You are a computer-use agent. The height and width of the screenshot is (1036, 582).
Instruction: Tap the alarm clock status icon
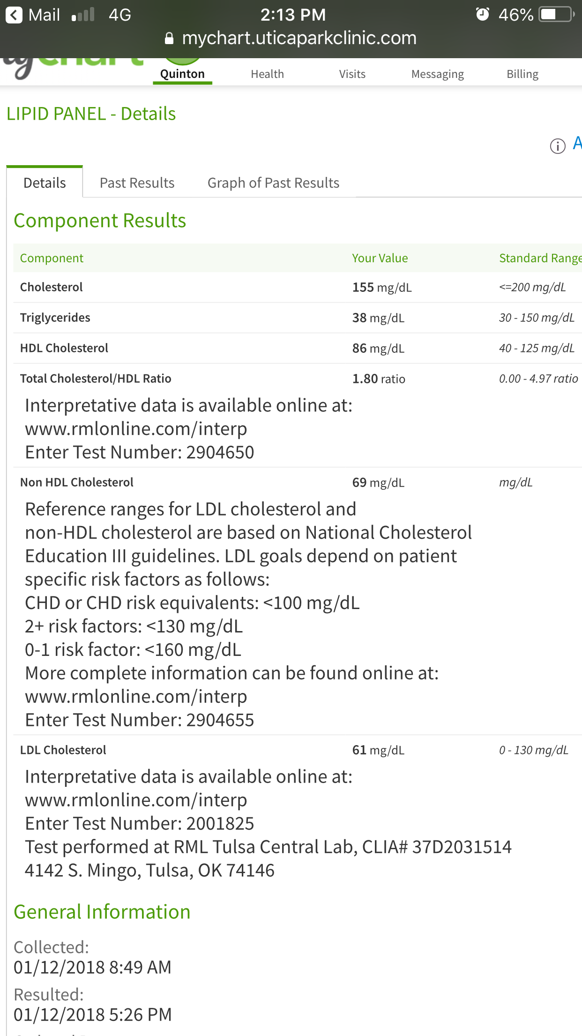pyautogui.click(x=482, y=15)
